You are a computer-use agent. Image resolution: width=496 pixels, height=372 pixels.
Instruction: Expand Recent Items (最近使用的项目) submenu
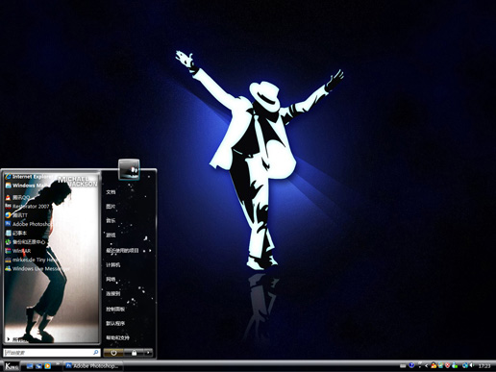coord(128,251)
